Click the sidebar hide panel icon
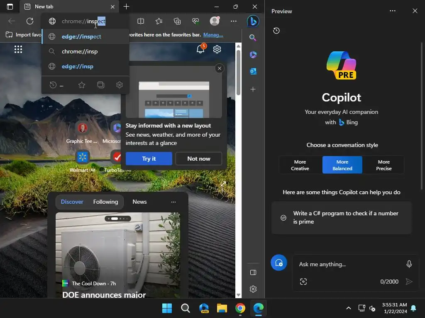This screenshot has height=318, width=425. 253,272
